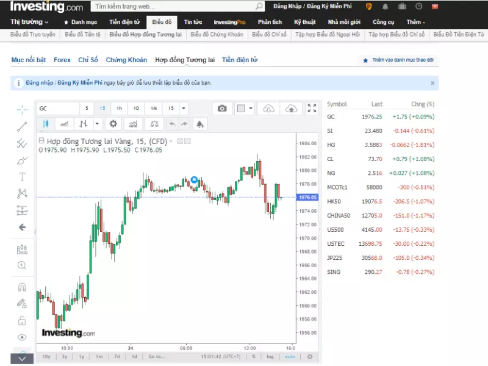Click the back arrow icon in left toolbar

pos(22,228)
